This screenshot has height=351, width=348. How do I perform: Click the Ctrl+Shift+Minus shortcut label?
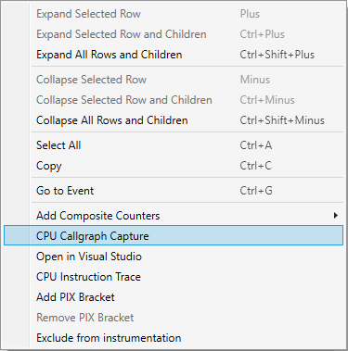point(282,120)
